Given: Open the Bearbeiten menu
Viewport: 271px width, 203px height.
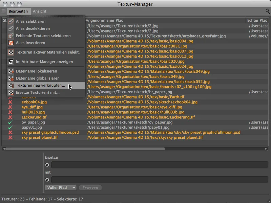Looking at the screenshot, I should coord(18,11).
